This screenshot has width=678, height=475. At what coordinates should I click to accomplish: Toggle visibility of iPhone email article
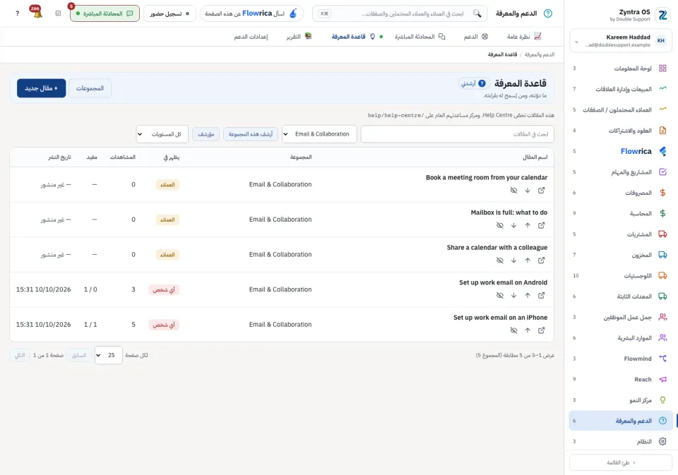pos(513,330)
